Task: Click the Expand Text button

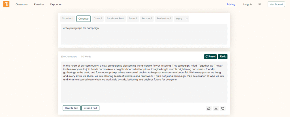Action: tap(90, 108)
